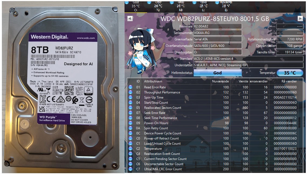308x174 pixels.
Task: Click the status orb for Throughput Performance
Action: (130, 92)
